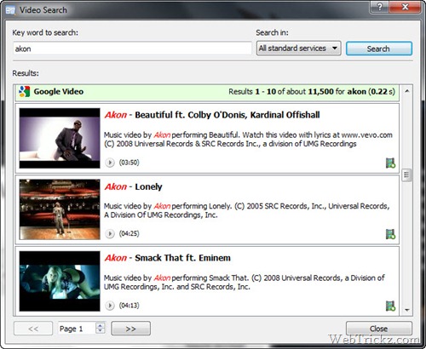Click the Close button

379,329
